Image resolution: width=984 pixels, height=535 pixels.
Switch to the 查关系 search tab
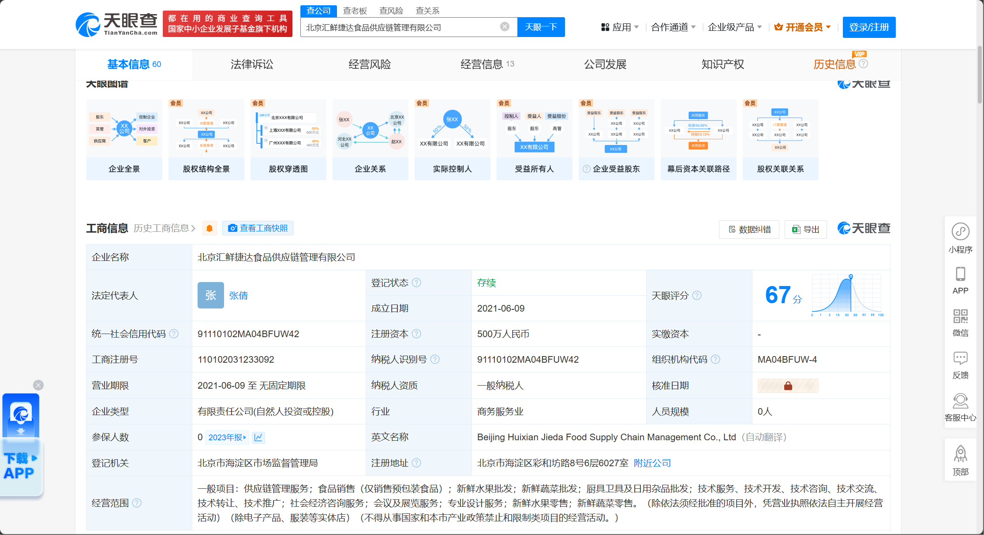427,11
